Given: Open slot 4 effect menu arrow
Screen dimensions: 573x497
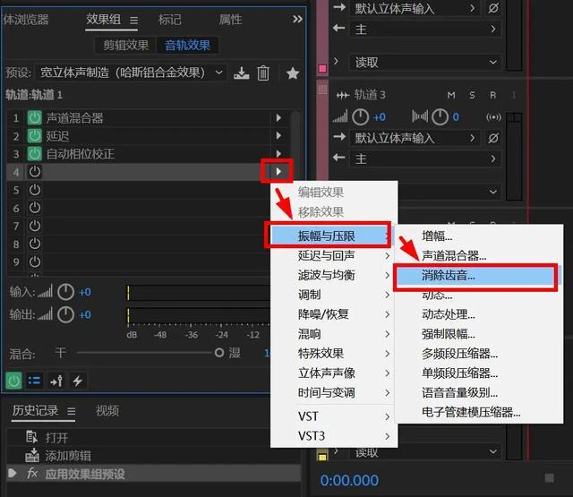Looking at the screenshot, I should [x=278, y=171].
